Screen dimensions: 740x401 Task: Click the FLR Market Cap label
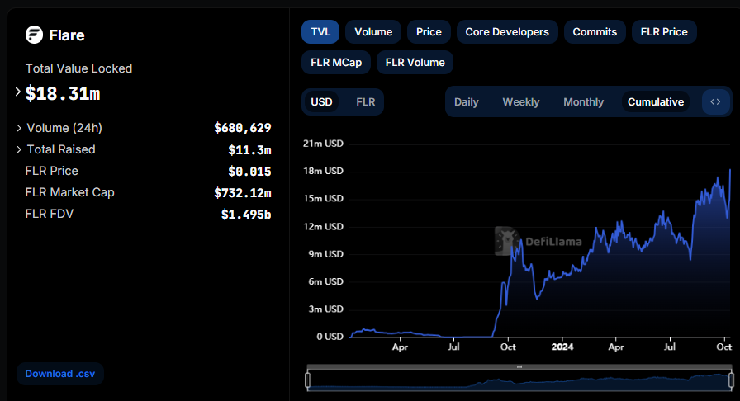coord(70,192)
